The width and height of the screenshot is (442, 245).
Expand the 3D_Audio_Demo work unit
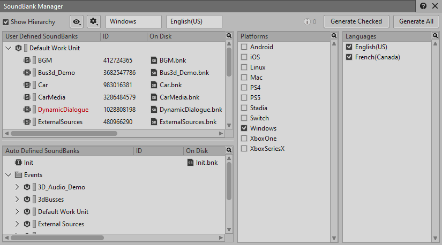[x=17, y=187]
